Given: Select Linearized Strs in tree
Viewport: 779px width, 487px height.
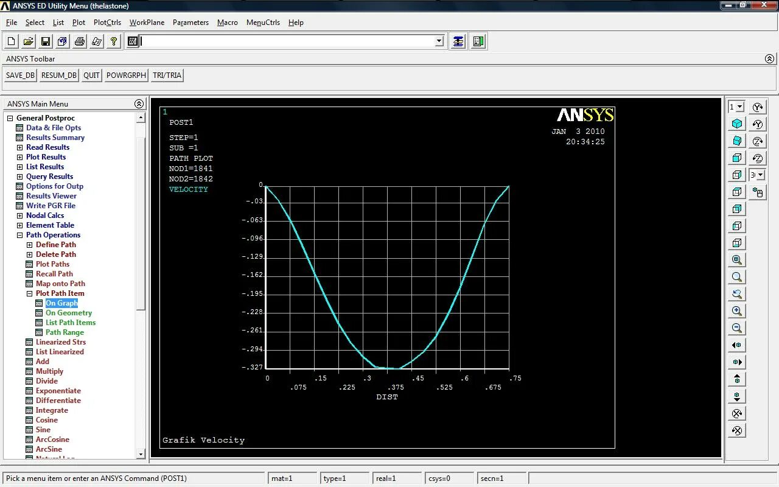Looking at the screenshot, I should pos(61,342).
